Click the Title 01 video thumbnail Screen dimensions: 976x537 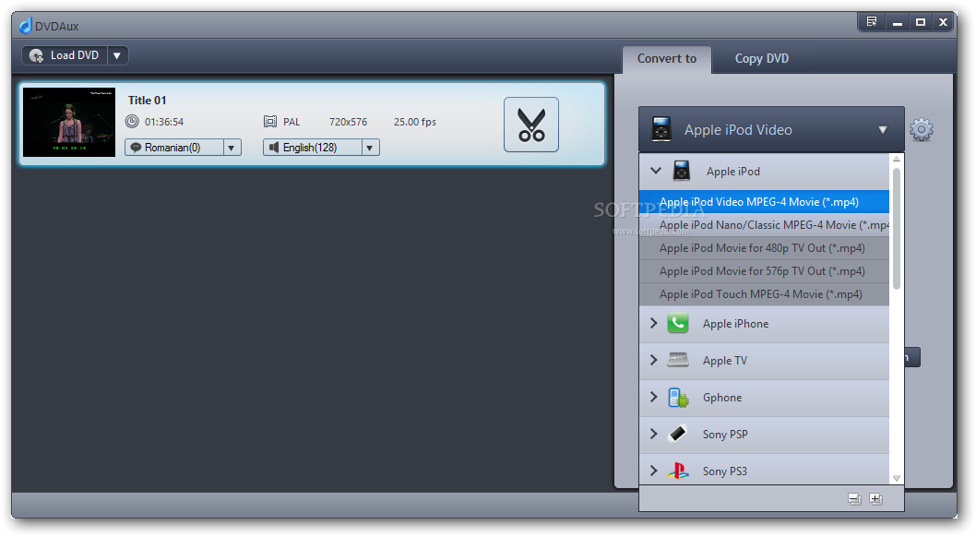tap(69, 122)
